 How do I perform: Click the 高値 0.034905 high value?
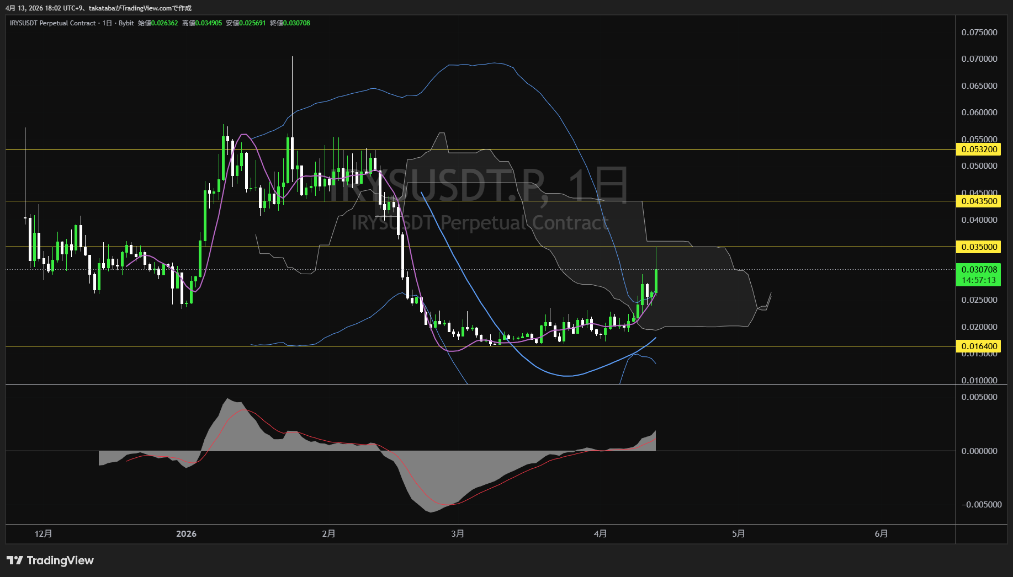(202, 23)
